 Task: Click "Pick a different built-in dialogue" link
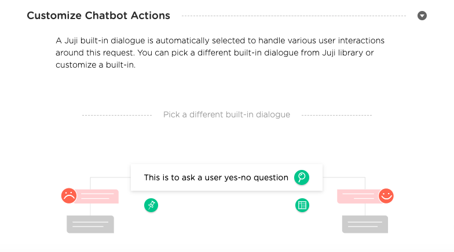[x=226, y=114]
